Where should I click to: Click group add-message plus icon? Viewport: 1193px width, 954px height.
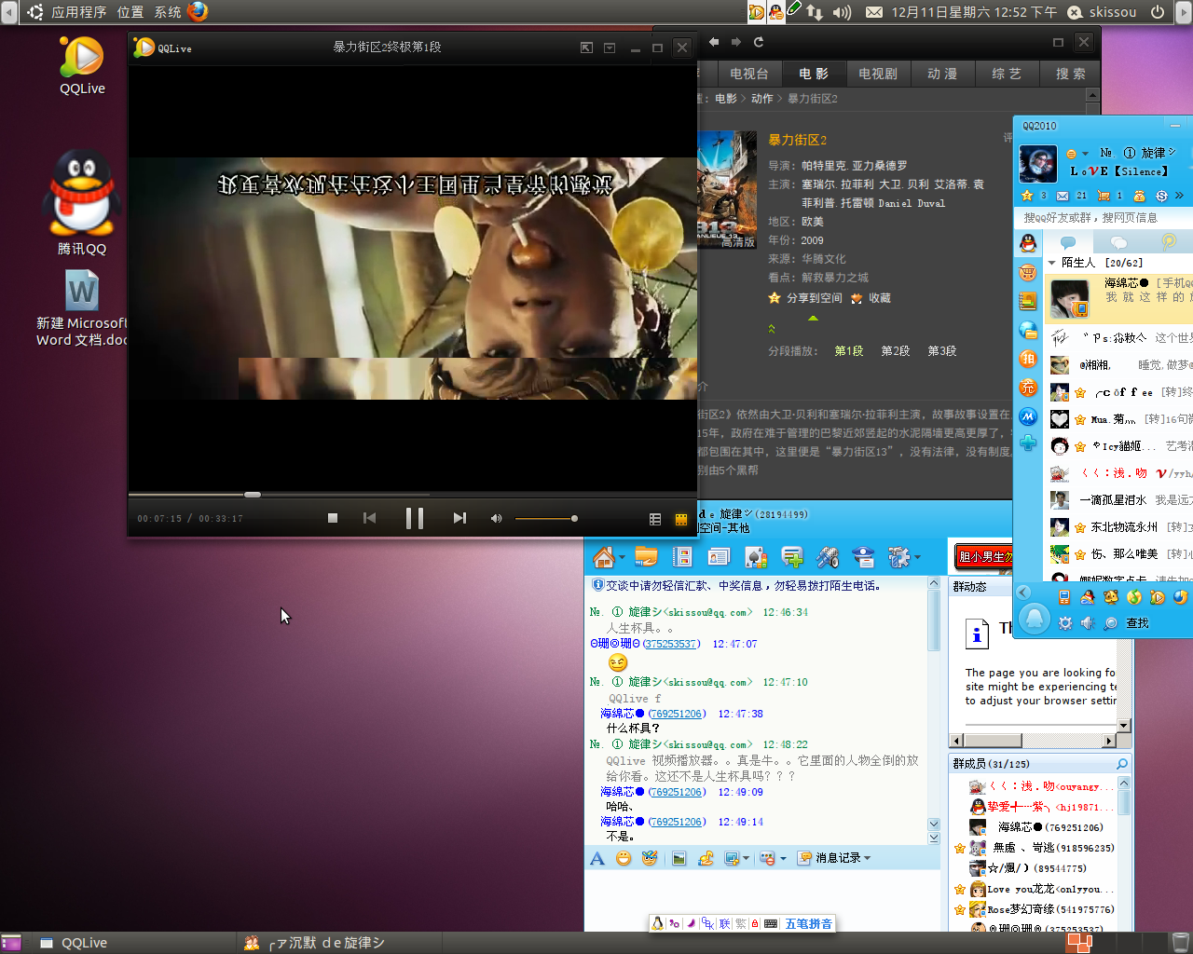tap(792, 557)
